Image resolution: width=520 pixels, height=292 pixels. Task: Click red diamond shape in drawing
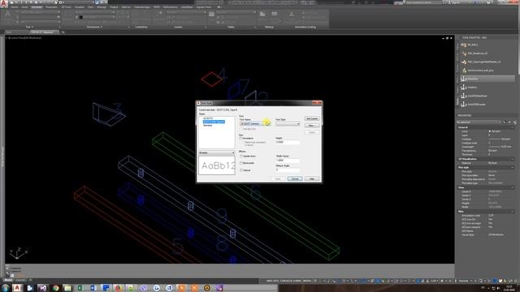pos(211,79)
